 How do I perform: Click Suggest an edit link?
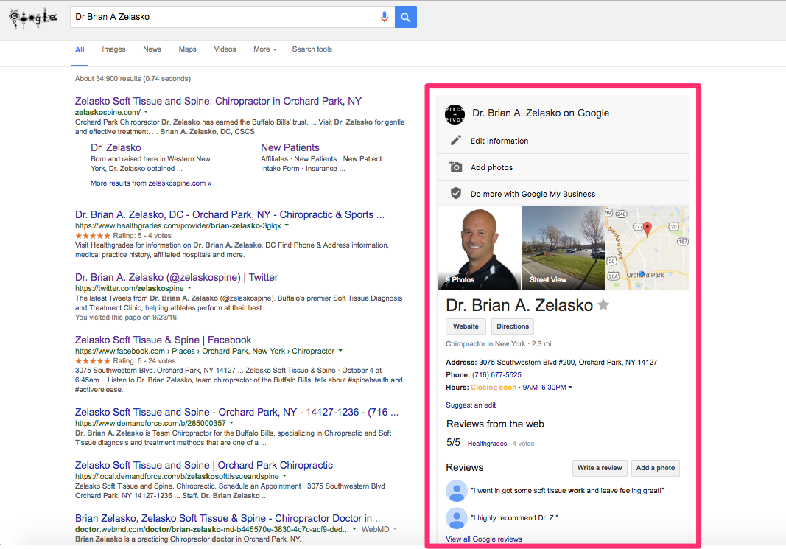click(x=471, y=405)
